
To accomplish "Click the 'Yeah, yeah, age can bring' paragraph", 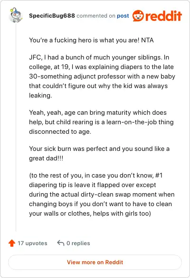I will click(x=101, y=122).
